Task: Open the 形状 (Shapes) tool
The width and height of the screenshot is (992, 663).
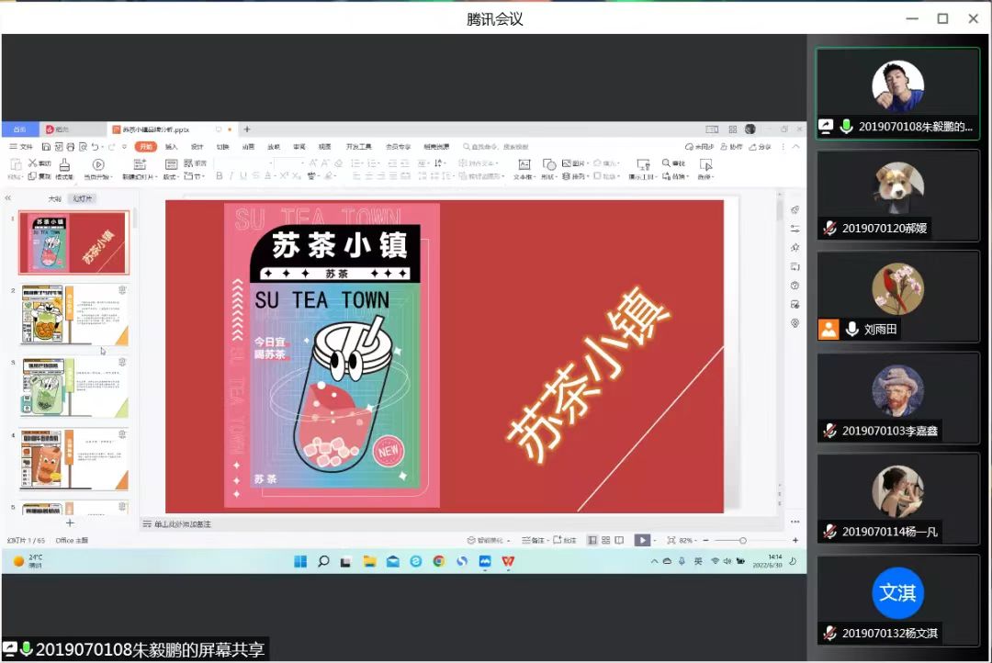Action: (x=549, y=163)
